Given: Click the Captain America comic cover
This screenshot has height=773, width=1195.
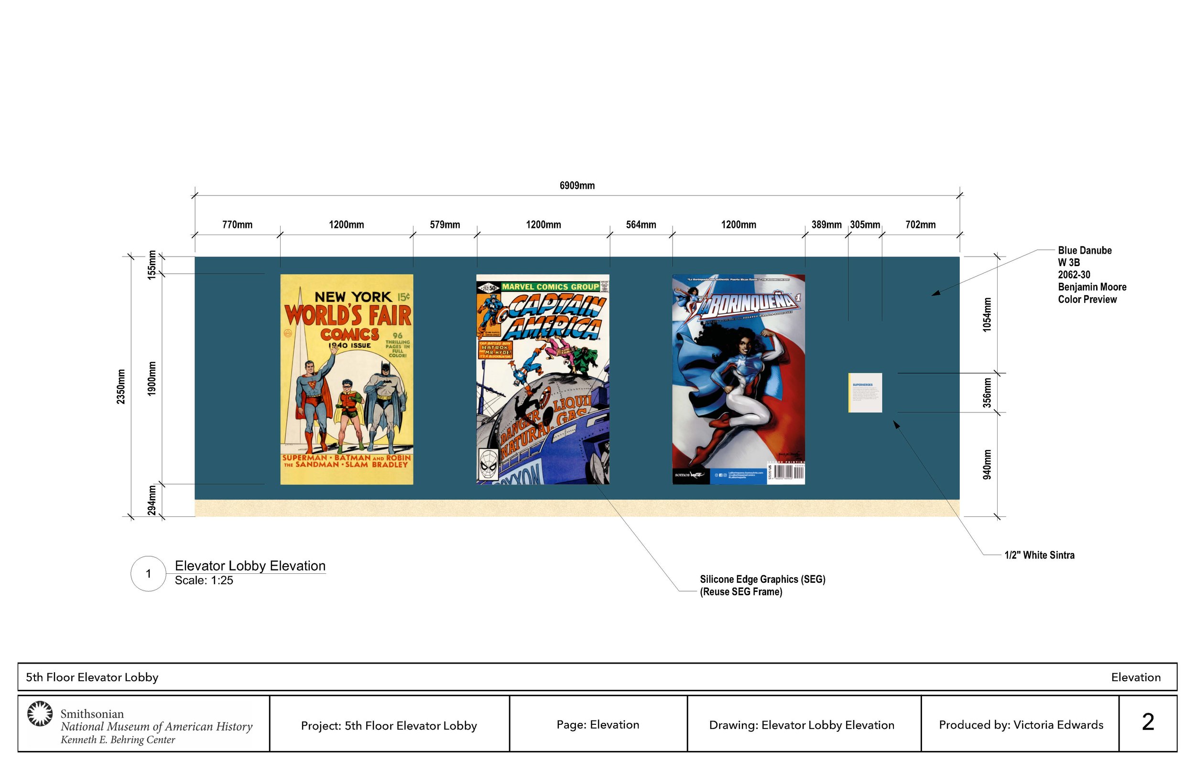Looking at the screenshot, I should [543, 379].
